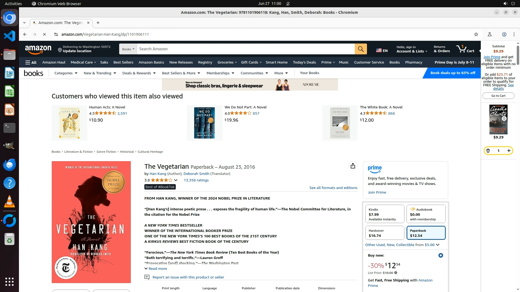Screen dimensions: 520x292
Task: Expand the Categories menu in books bar
Action: point(66,73)
